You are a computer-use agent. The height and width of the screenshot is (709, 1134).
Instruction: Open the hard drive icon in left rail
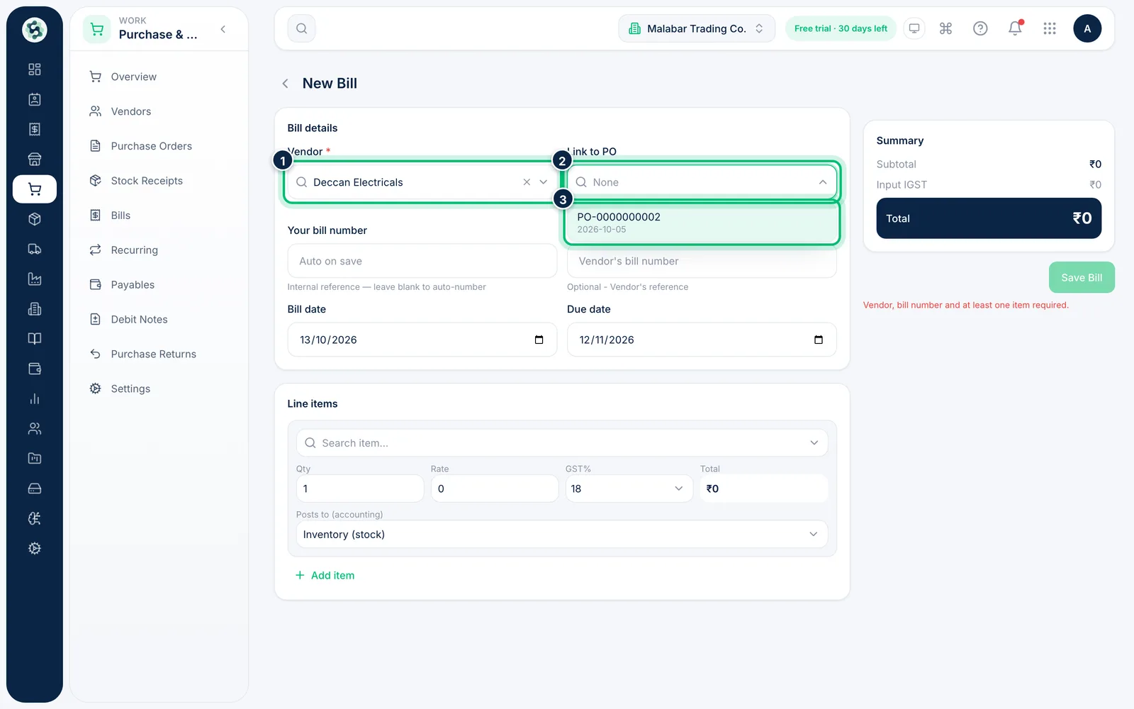click(x=34, y=489)
